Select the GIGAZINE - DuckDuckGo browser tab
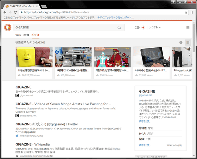 [21, 6]
